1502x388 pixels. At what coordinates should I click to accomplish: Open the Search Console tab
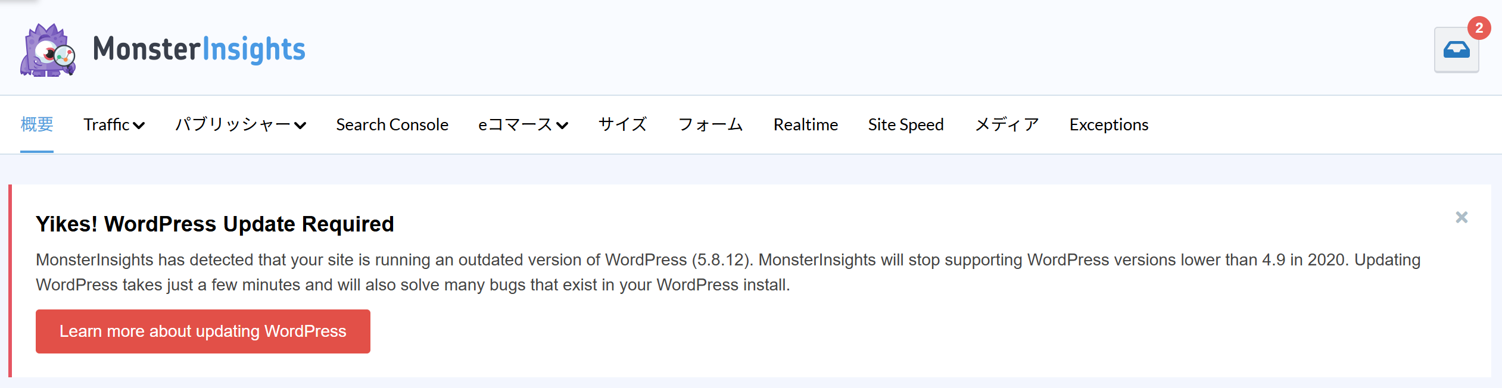tap(392, 124)
